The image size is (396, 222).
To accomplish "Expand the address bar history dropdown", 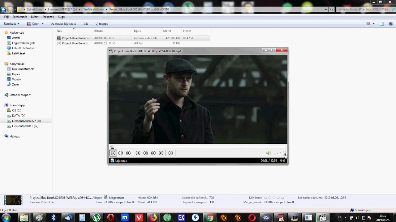I will coord(326,10).
